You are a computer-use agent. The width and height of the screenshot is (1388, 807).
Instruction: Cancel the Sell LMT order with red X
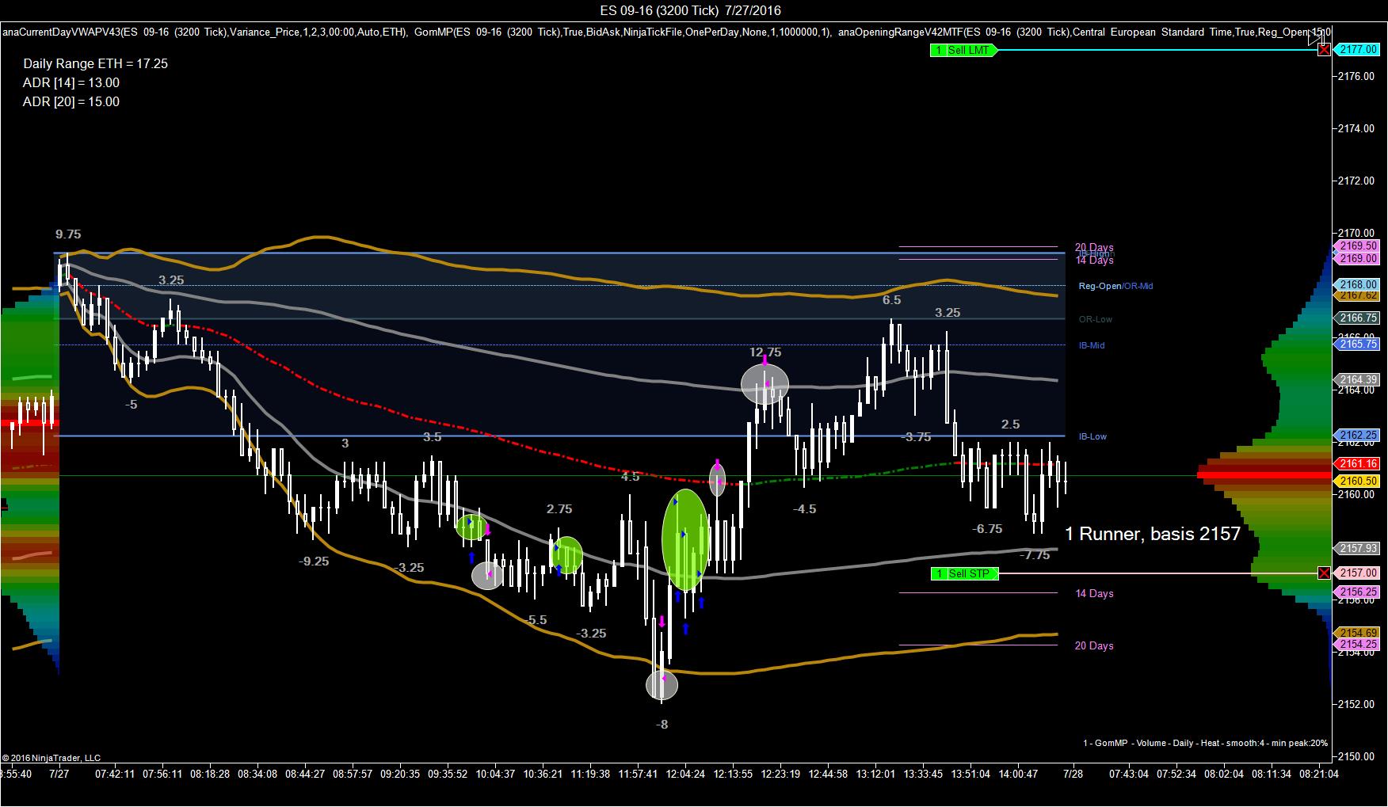point(1324,50)
